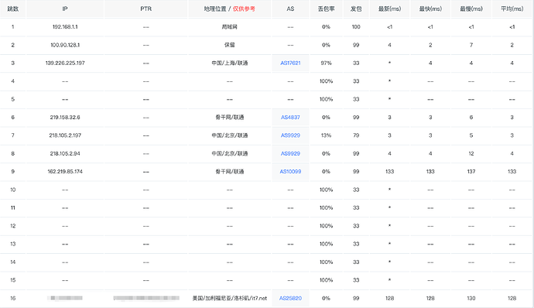Click the blurred PTR in hop 16

pos(145,298)
